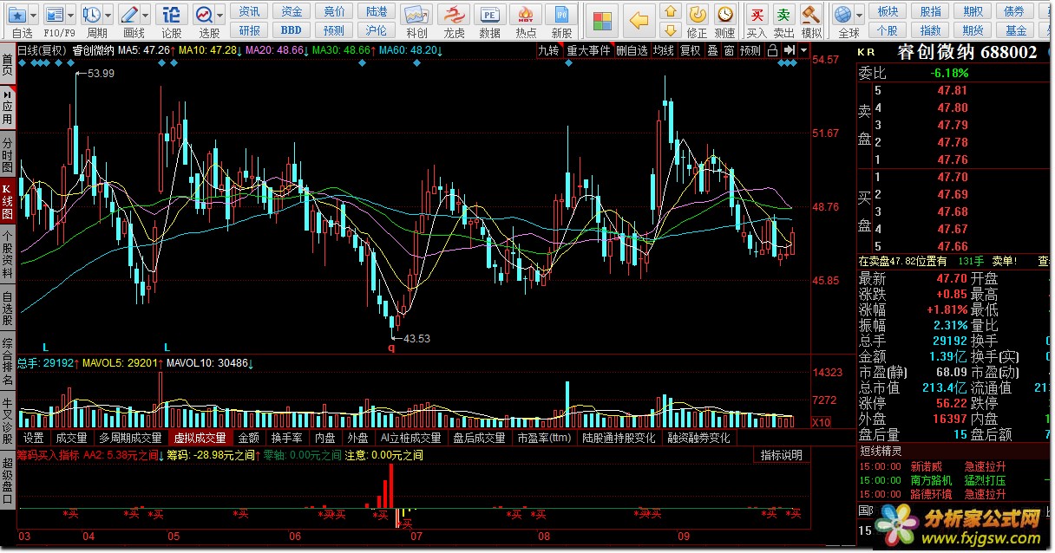
Task: Click the 买入 buy icon
Action: pos(757,15)
